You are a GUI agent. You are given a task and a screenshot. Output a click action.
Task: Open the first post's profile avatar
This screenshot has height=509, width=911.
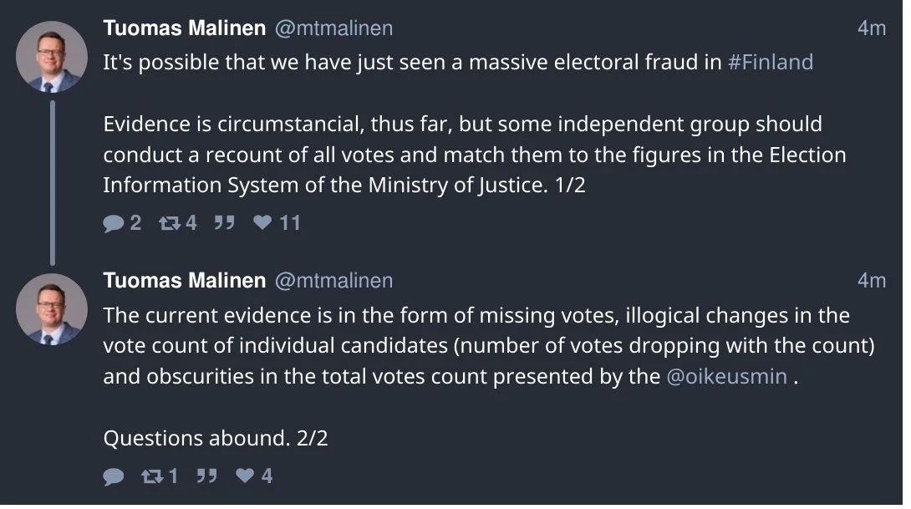tap(52, 57)
